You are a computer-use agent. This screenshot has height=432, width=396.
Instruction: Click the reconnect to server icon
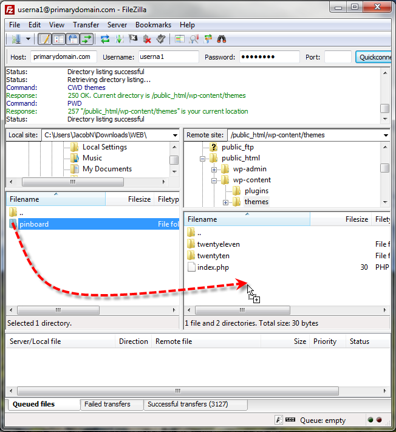click(x=160, y=39)
